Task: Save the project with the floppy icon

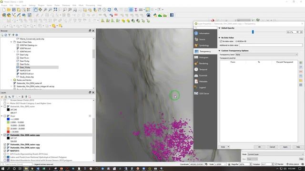Action: 14,9
